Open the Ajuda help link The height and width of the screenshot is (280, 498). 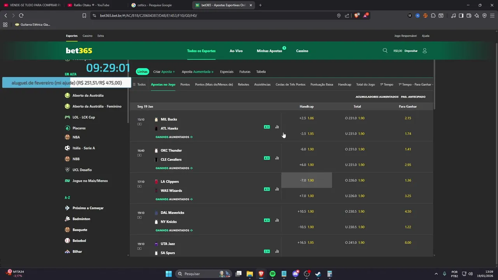(x=426, y=36)
